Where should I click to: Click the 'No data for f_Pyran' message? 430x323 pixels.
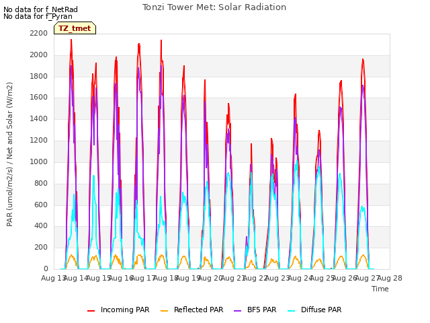click(38, 16)
